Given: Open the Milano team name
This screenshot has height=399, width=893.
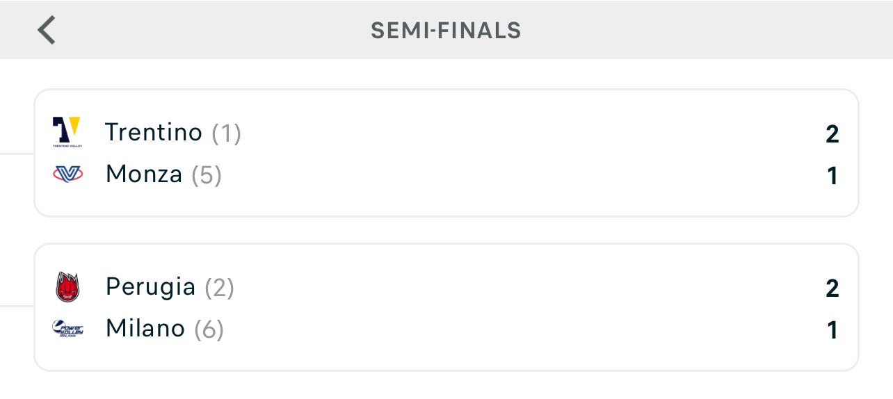Looking at the screenshot, I should click(145, 328).
